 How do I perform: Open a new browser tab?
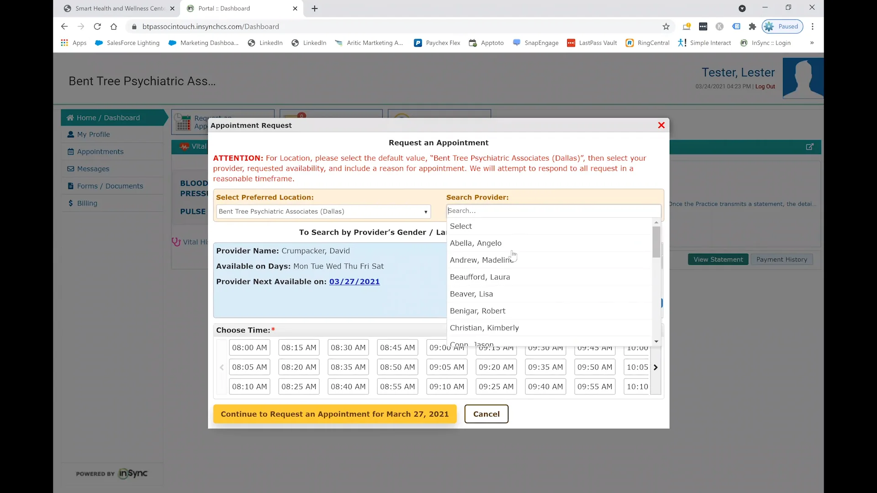315,8
